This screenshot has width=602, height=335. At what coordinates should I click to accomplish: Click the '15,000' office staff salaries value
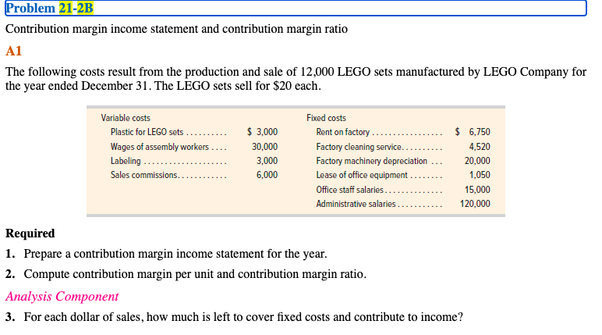(477, 190)
